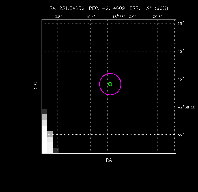The width and height of the screenshot is (198, 192).
Task: Click the 09.6s RA tick label
Action: pyautogui.click(x=158, y=17)
